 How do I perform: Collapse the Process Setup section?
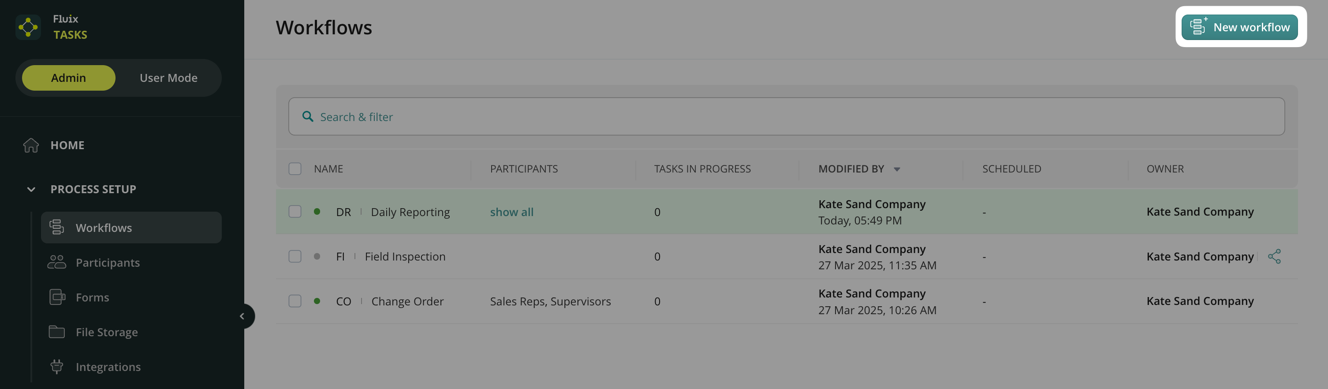coord(31,189)
